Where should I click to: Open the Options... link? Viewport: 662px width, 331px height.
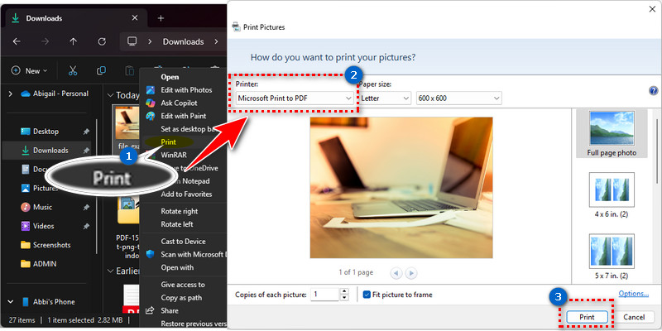(633, 294)
